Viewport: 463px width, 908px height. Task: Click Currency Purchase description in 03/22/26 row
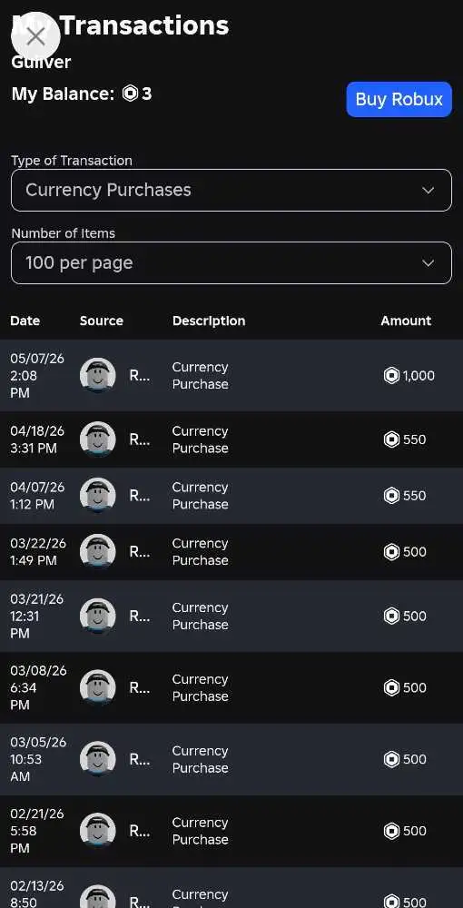click(201, 552)
